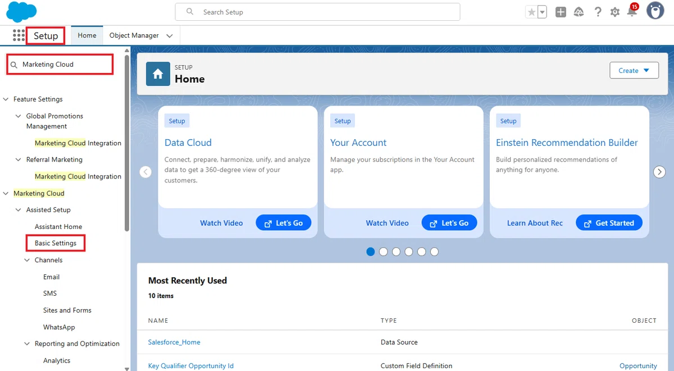Click Let's Go on Data Cloud card
Viewport: 674px width, 371px height.
pos(284,223)
